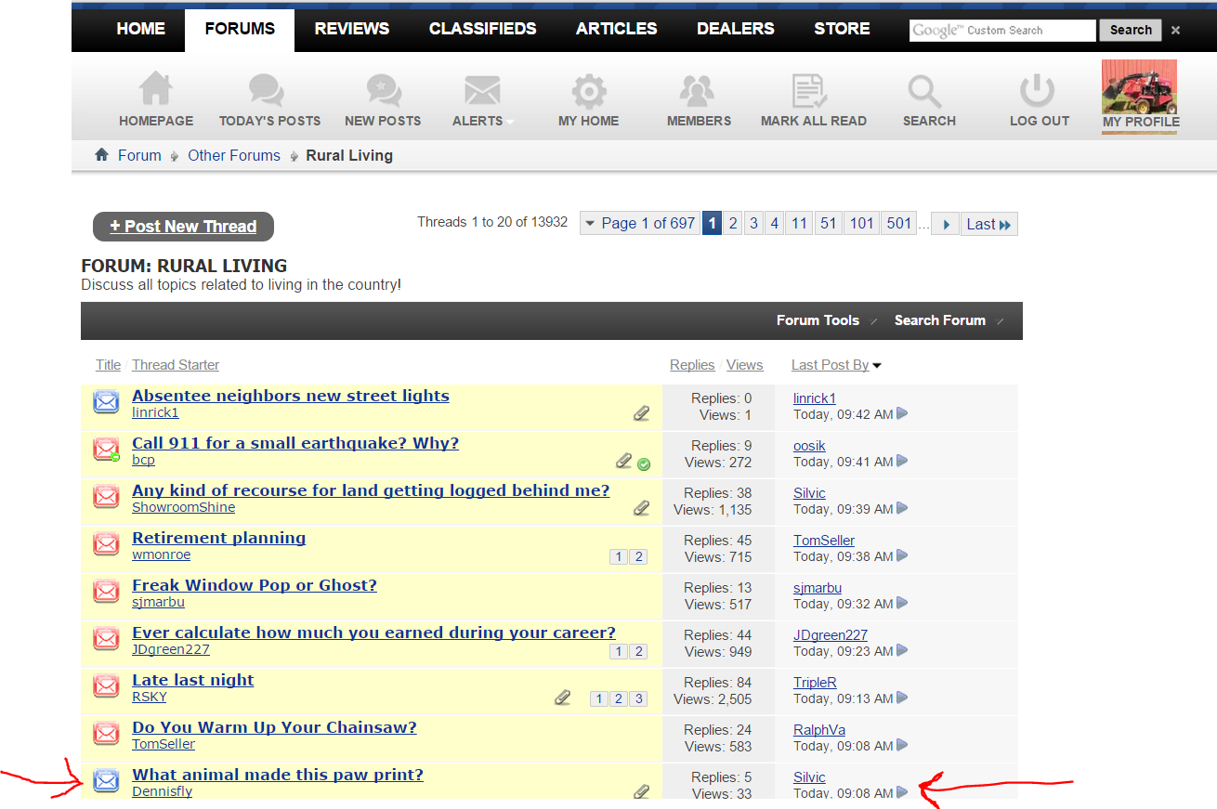Click the Homepage house icon
Viewport: 1217px width, 809px height.
coord(156,91)
